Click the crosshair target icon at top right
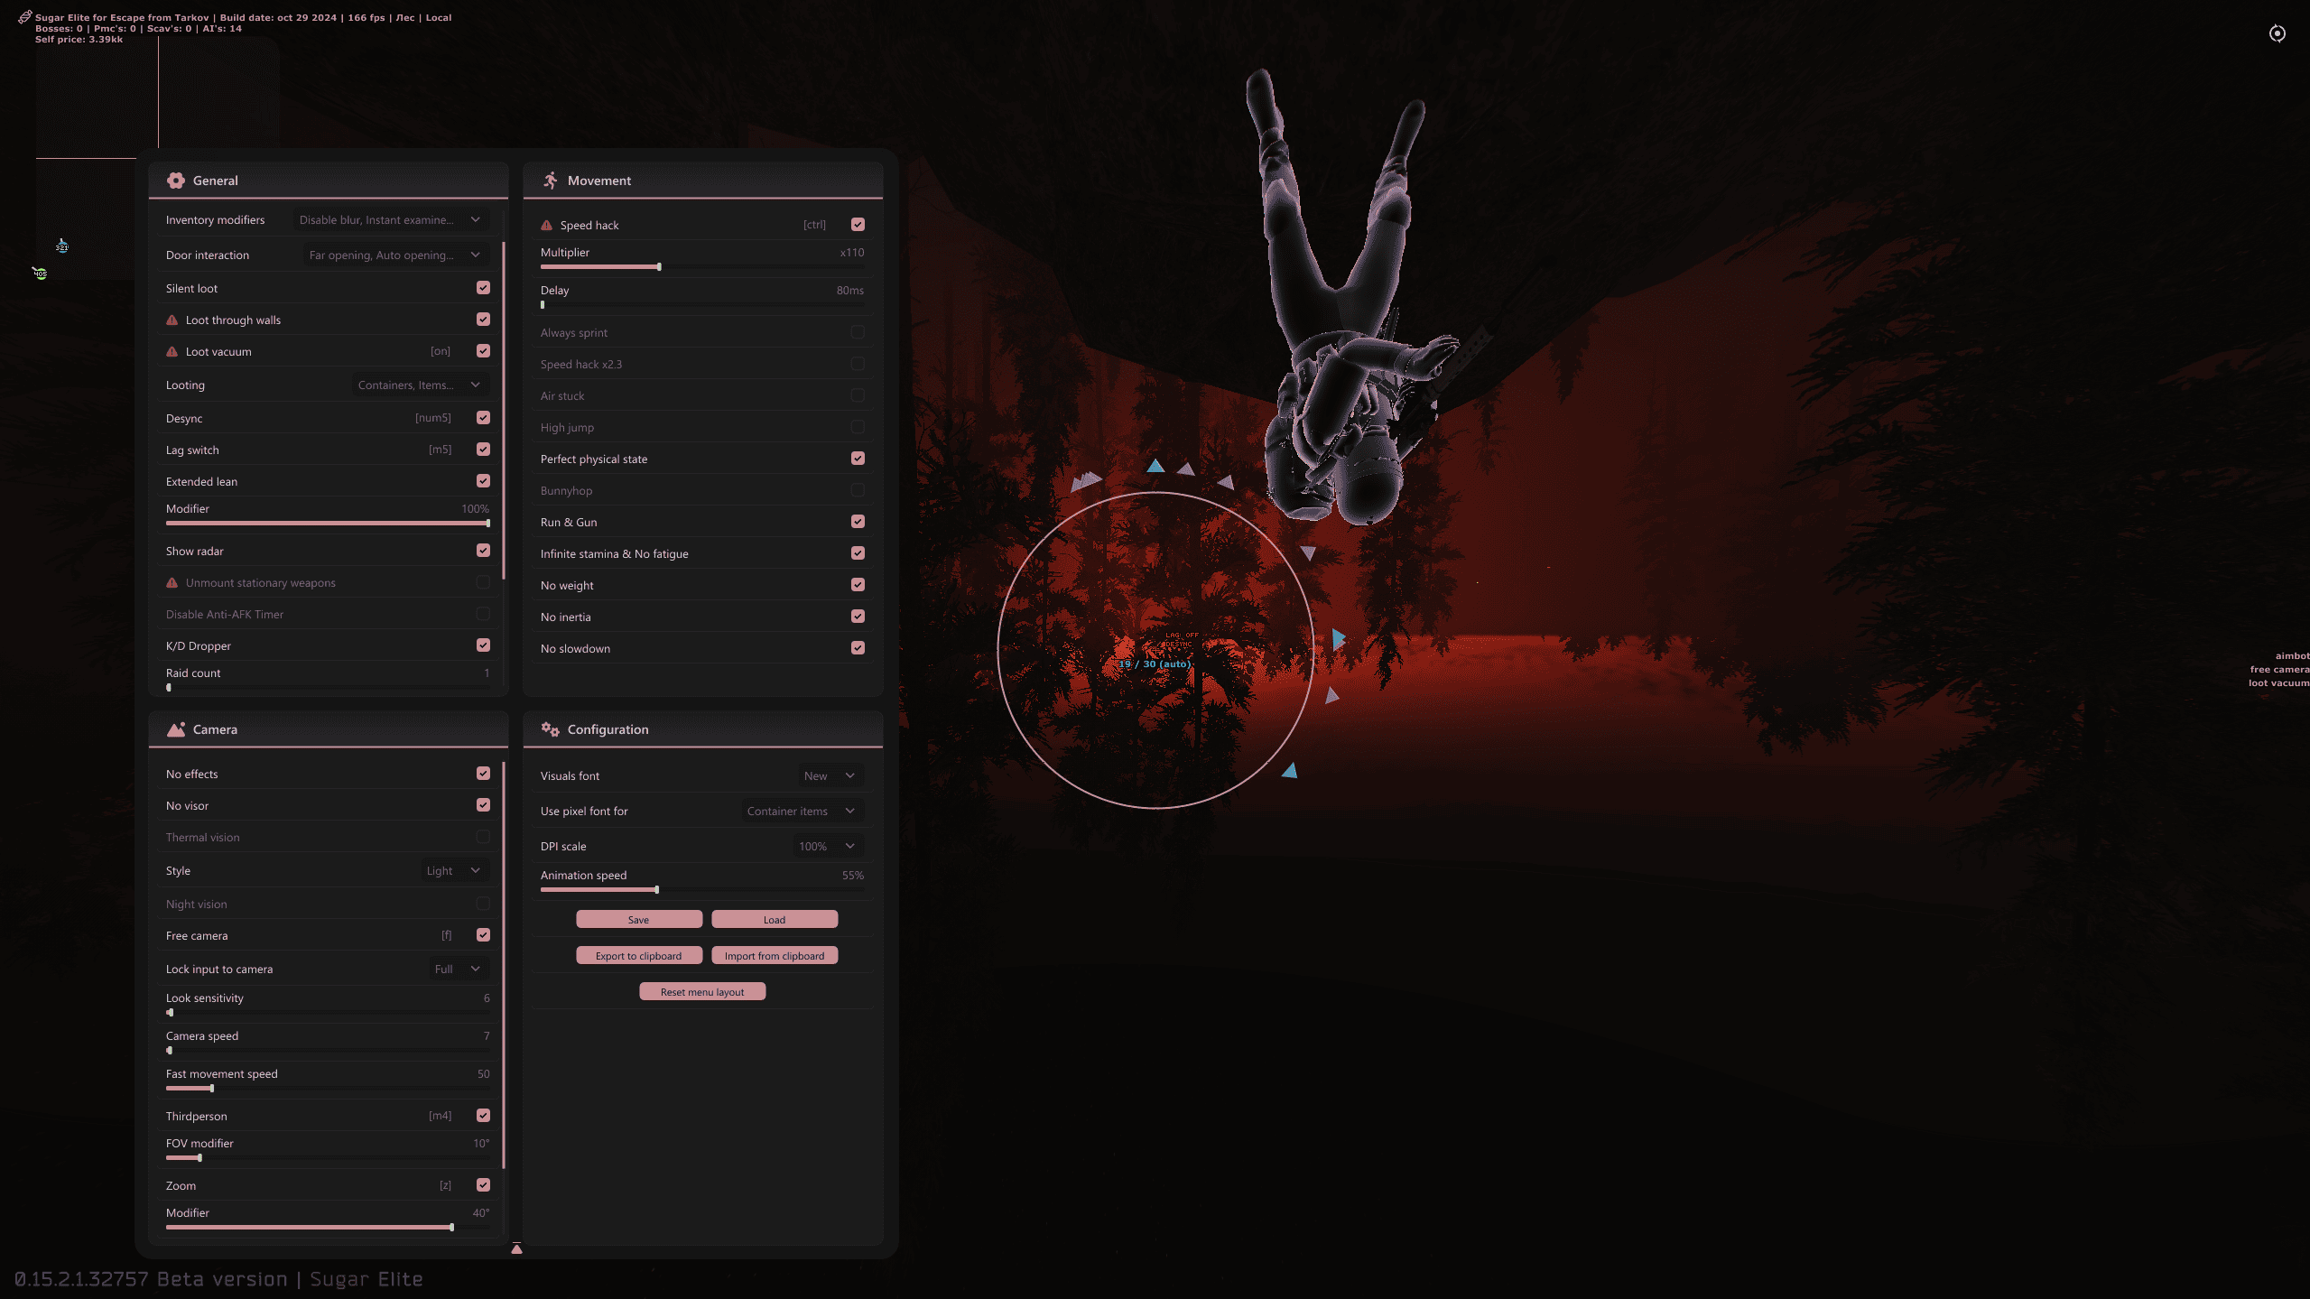Screen dimensions: 2310x1299 click(x=2277, y=33)
